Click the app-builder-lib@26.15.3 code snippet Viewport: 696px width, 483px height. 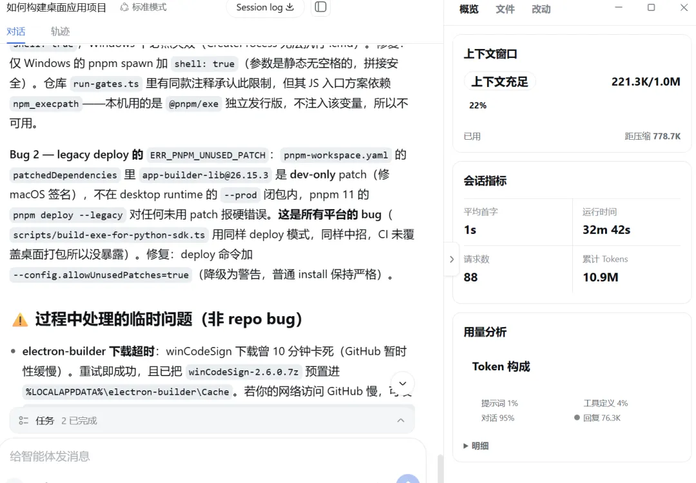(205, 175)
